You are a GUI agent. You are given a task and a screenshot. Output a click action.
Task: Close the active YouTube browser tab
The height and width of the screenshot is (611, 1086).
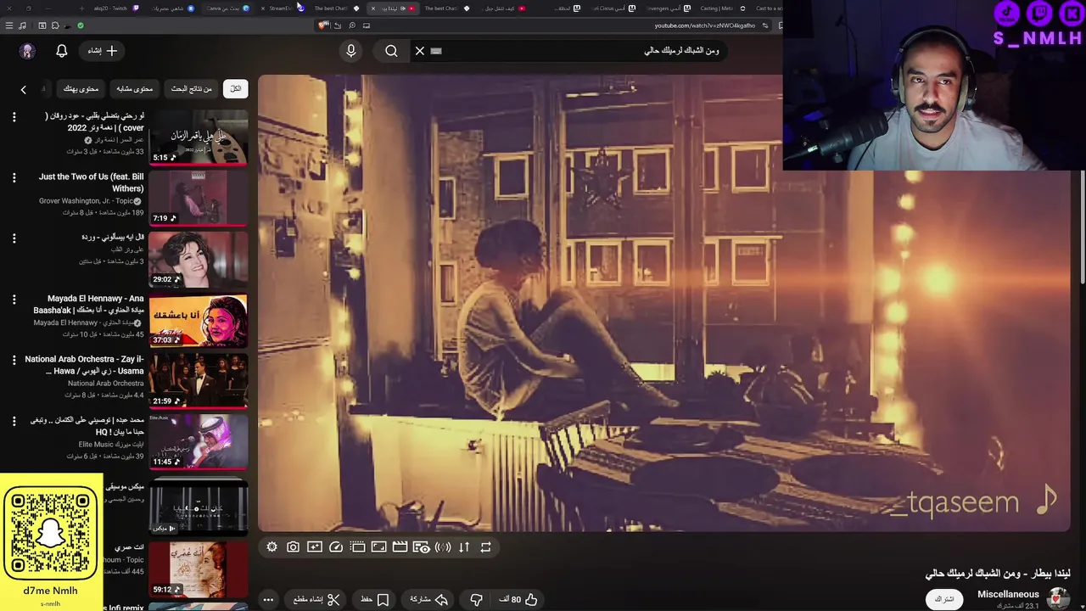click(x=373, y=8)
